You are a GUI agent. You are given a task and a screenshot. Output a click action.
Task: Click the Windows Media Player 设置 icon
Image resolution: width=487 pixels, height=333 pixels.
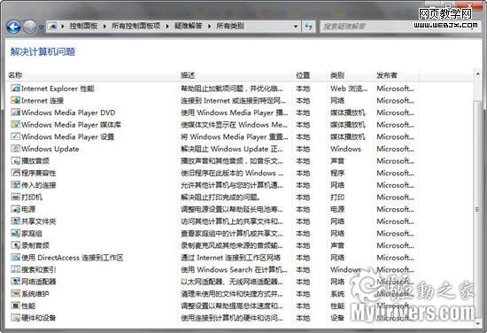[16, 136]
